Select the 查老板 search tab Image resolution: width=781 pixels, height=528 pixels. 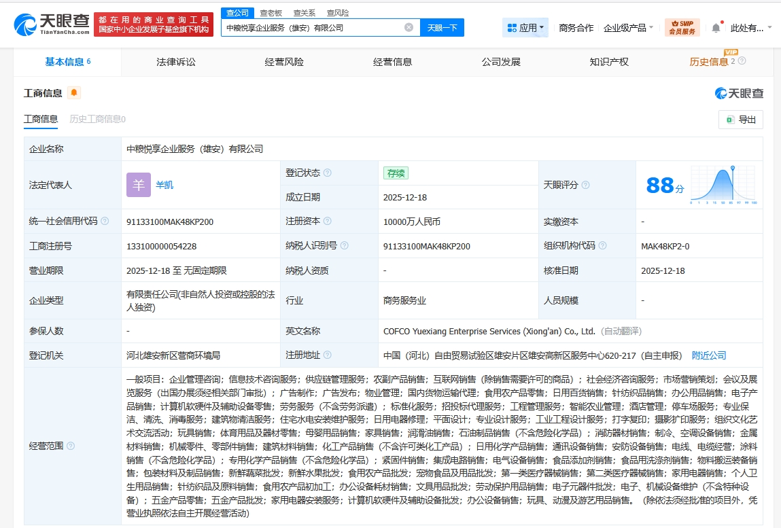point(272,13)
